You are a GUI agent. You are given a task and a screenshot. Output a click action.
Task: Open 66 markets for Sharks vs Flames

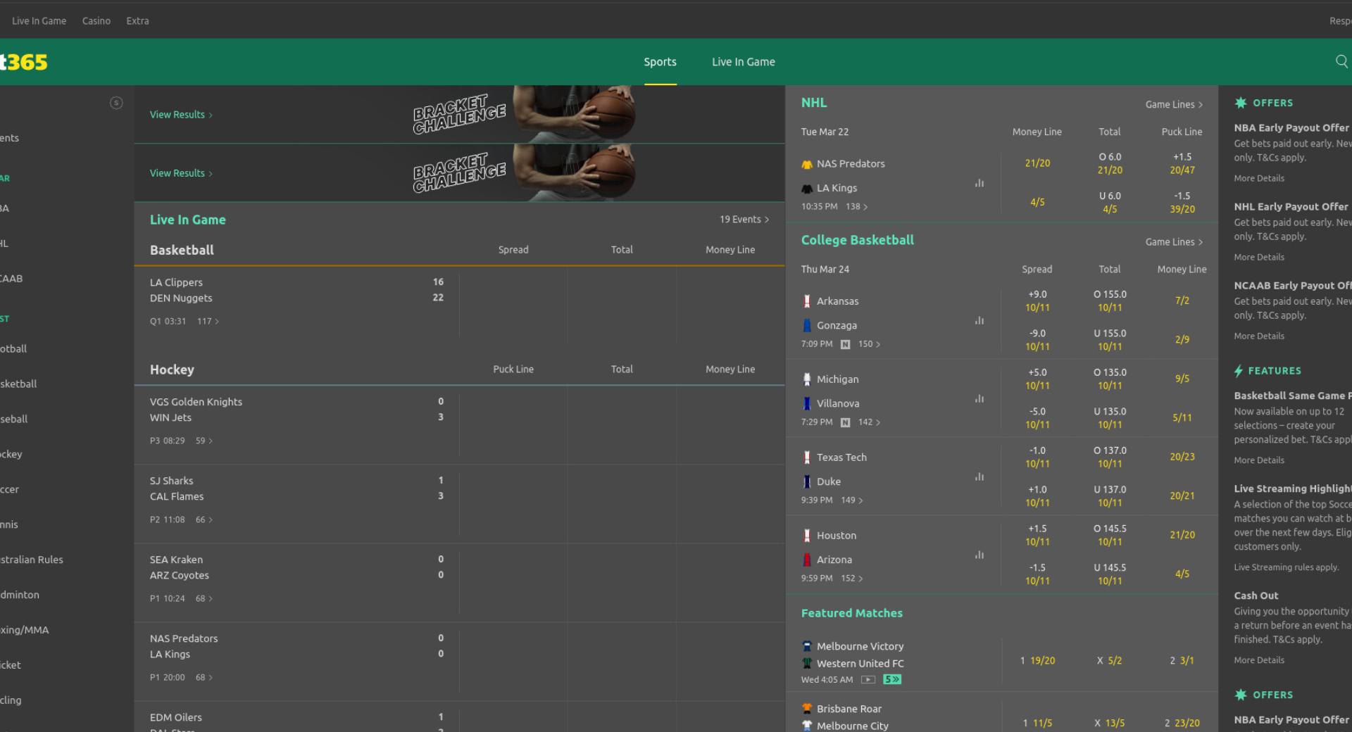click(204, 520)
